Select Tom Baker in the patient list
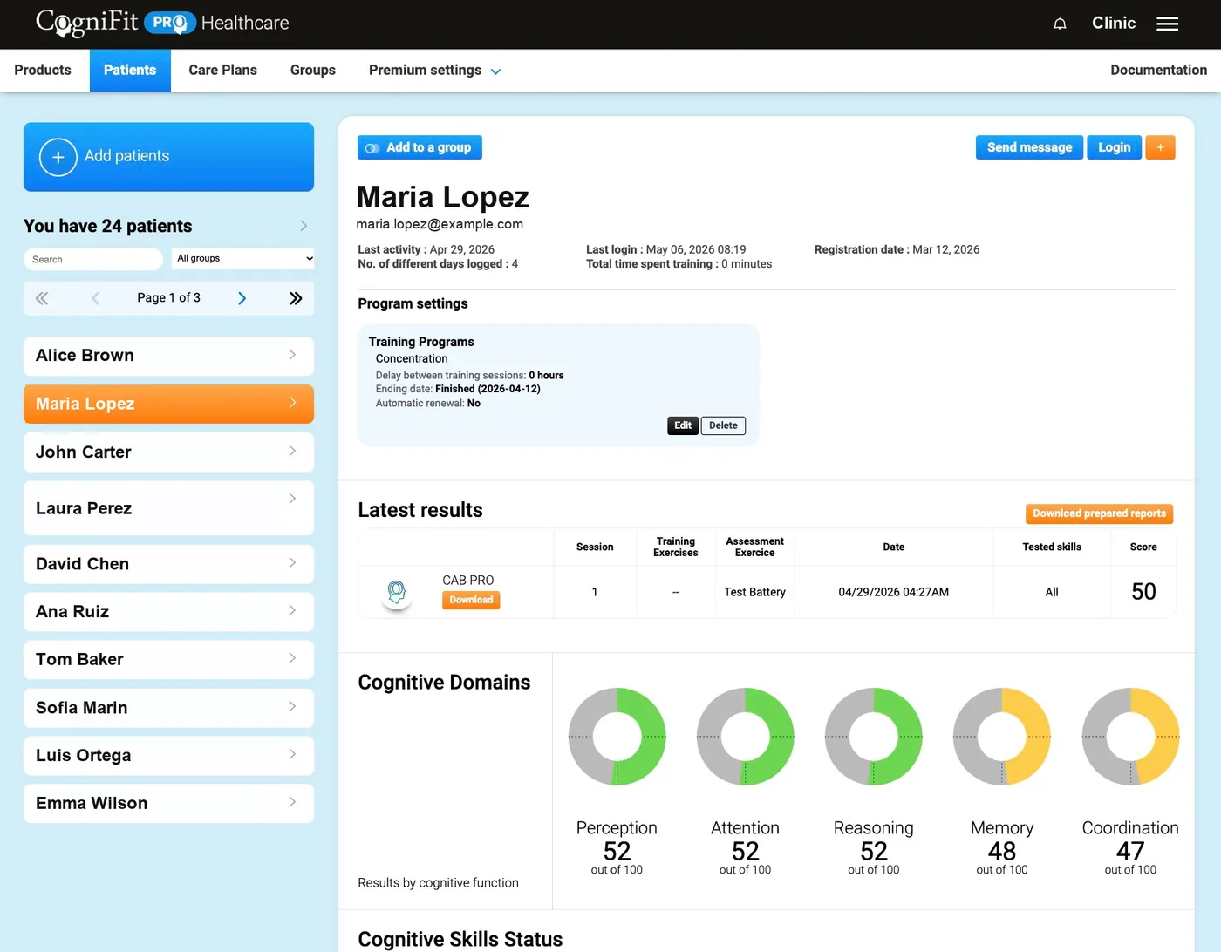This screenshot has height=952, width=1221. click(x=168, y=660)
